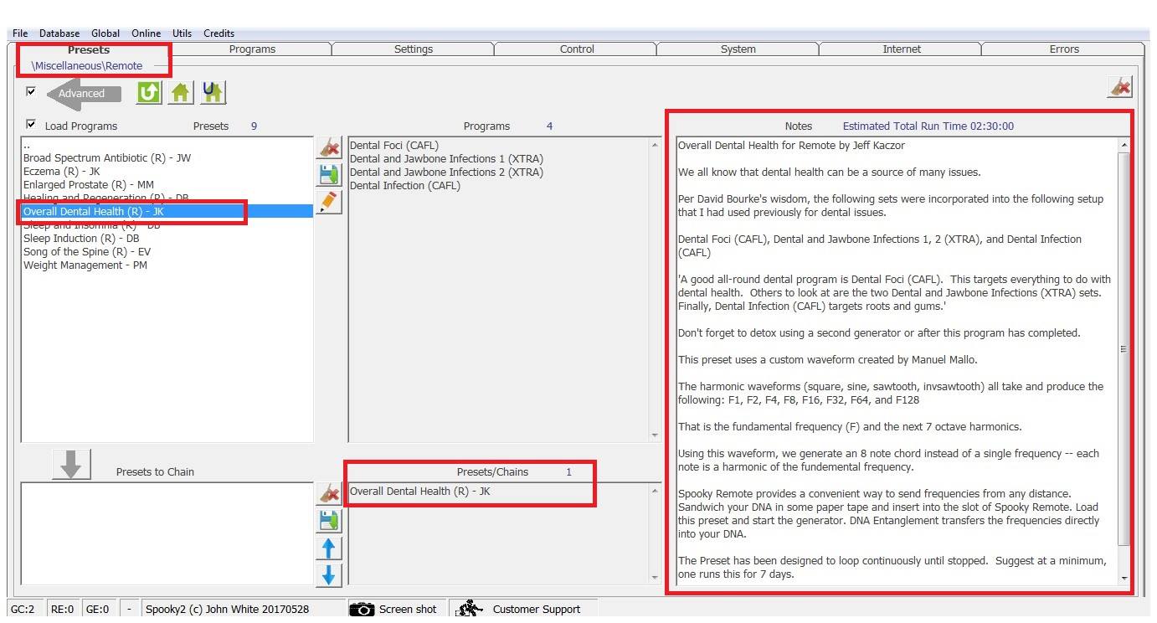1157x623 pixels.
Task: Click the up arrow of Notes scrollbar
Action: click(x=1124, y=146)
